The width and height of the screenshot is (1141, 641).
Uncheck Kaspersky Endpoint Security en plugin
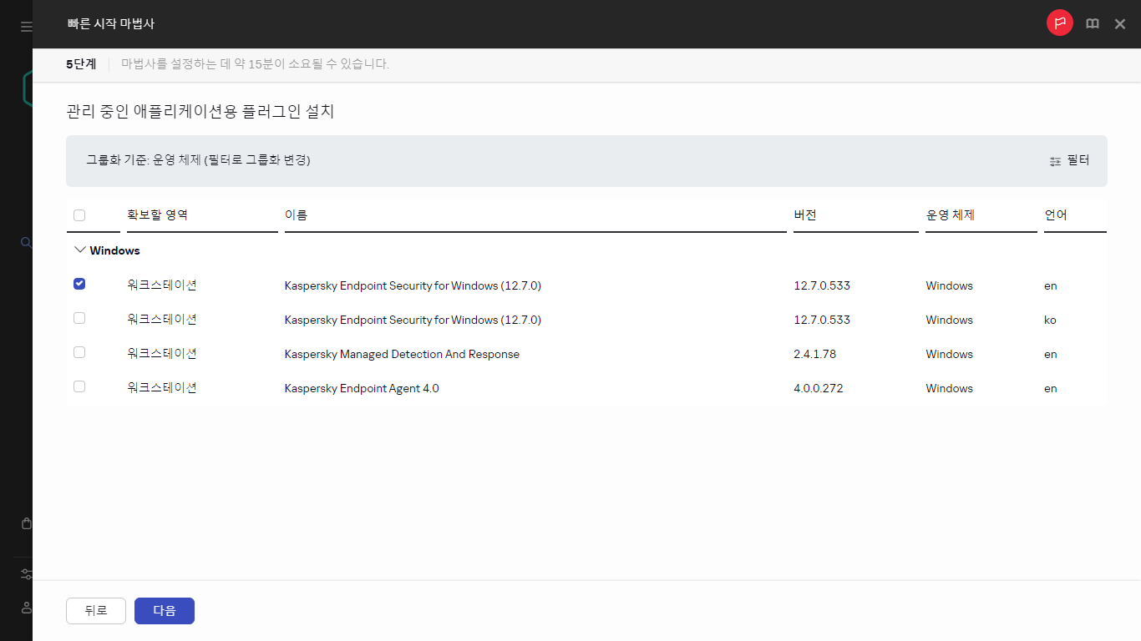(x=79, y=284)
